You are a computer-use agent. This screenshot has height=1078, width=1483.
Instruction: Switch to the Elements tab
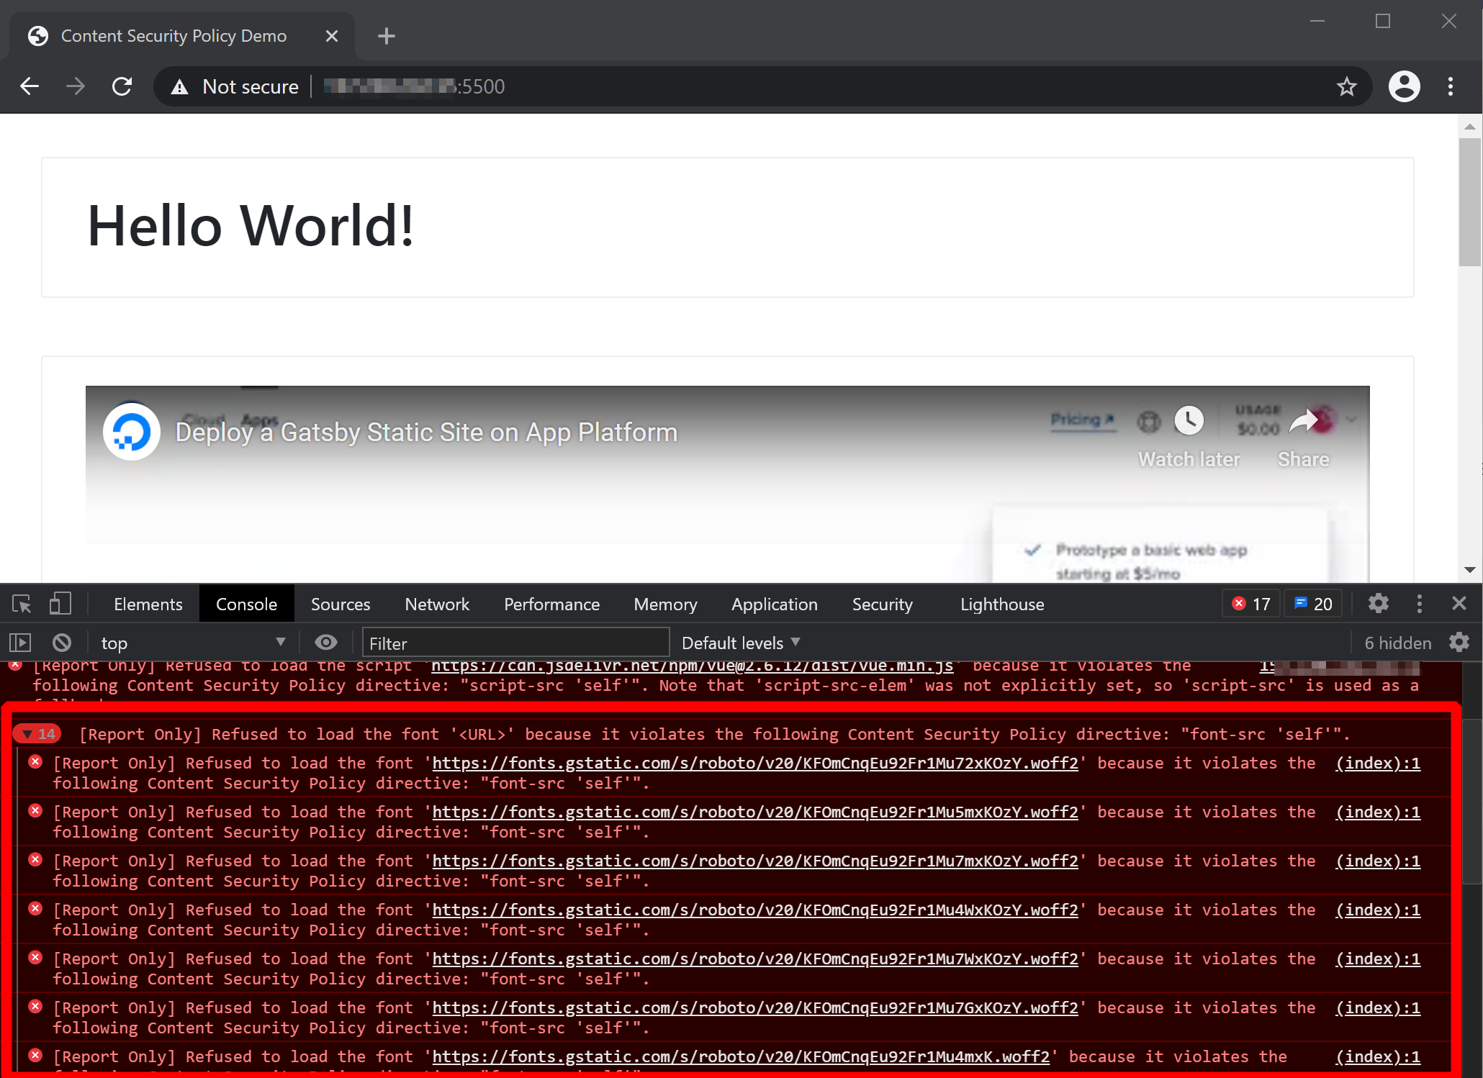point(148,604)
